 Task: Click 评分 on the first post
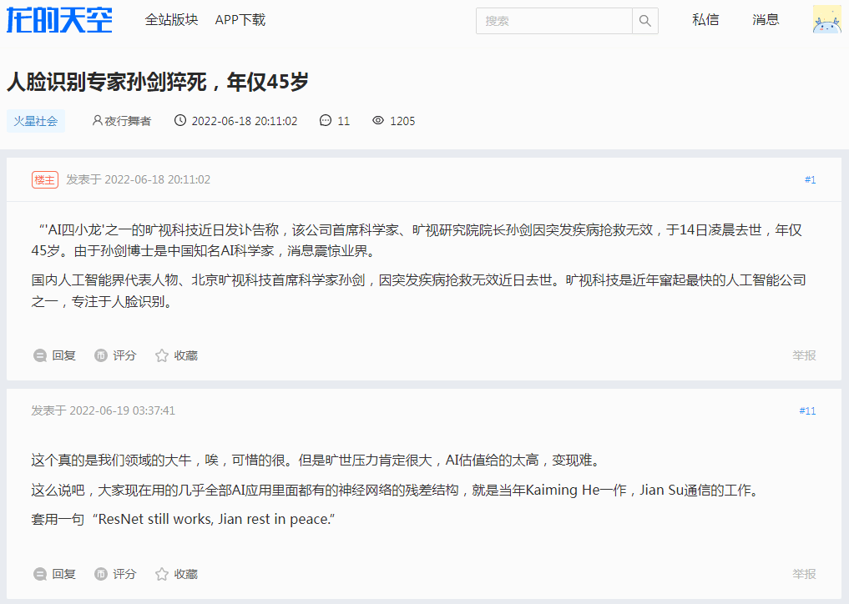click(115, 355)
